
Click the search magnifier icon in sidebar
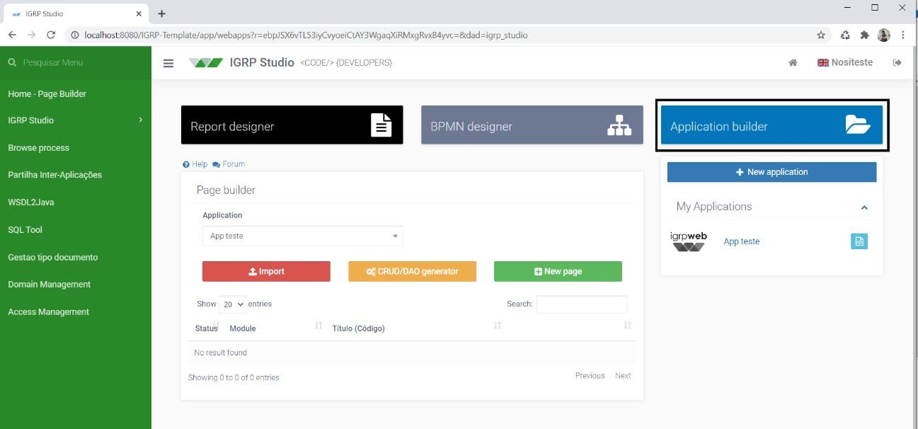click(x=12, y=63)
